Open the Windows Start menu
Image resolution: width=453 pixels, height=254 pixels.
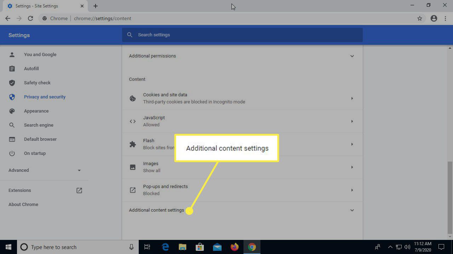tap(8, 247)
